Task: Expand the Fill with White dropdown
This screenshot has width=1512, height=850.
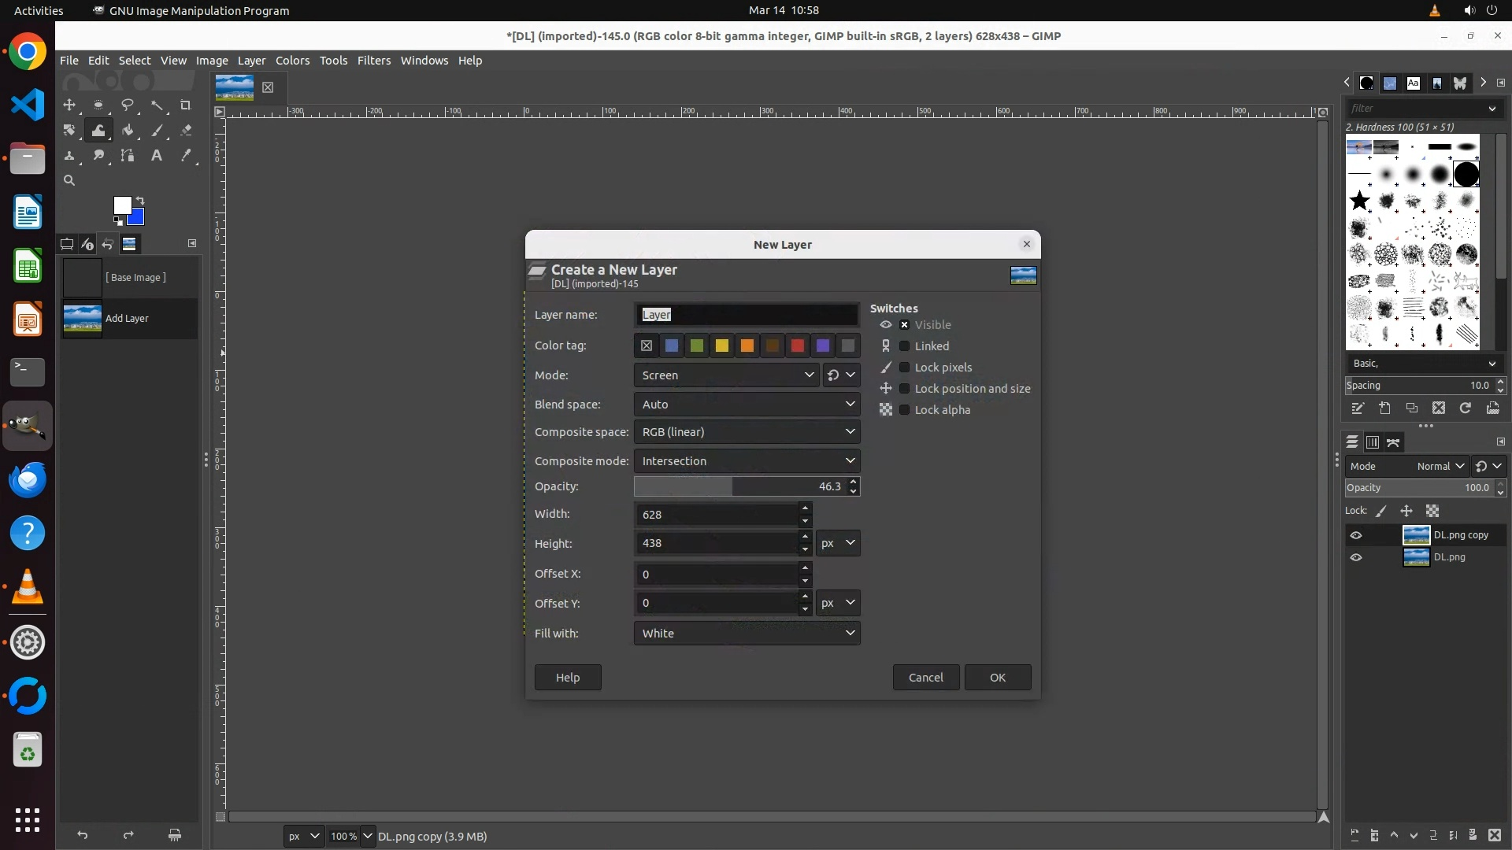Action: pos(746,634)
